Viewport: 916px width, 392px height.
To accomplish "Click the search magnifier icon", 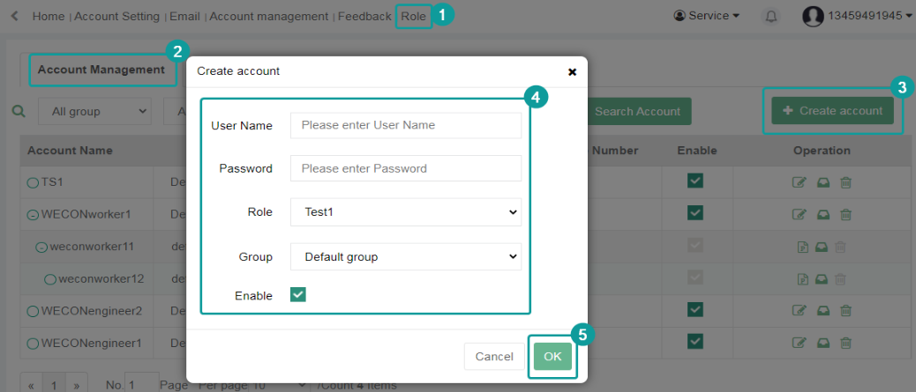I will point(19,111).
